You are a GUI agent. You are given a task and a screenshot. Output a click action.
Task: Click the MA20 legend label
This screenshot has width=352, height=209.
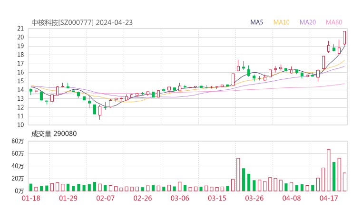[308, 22]
